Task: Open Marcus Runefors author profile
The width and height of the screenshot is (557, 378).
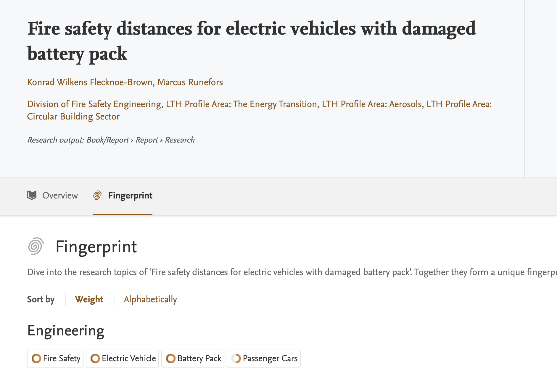Action: click(190, 82)
